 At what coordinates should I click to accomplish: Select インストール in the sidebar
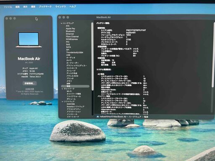[72, 114]
